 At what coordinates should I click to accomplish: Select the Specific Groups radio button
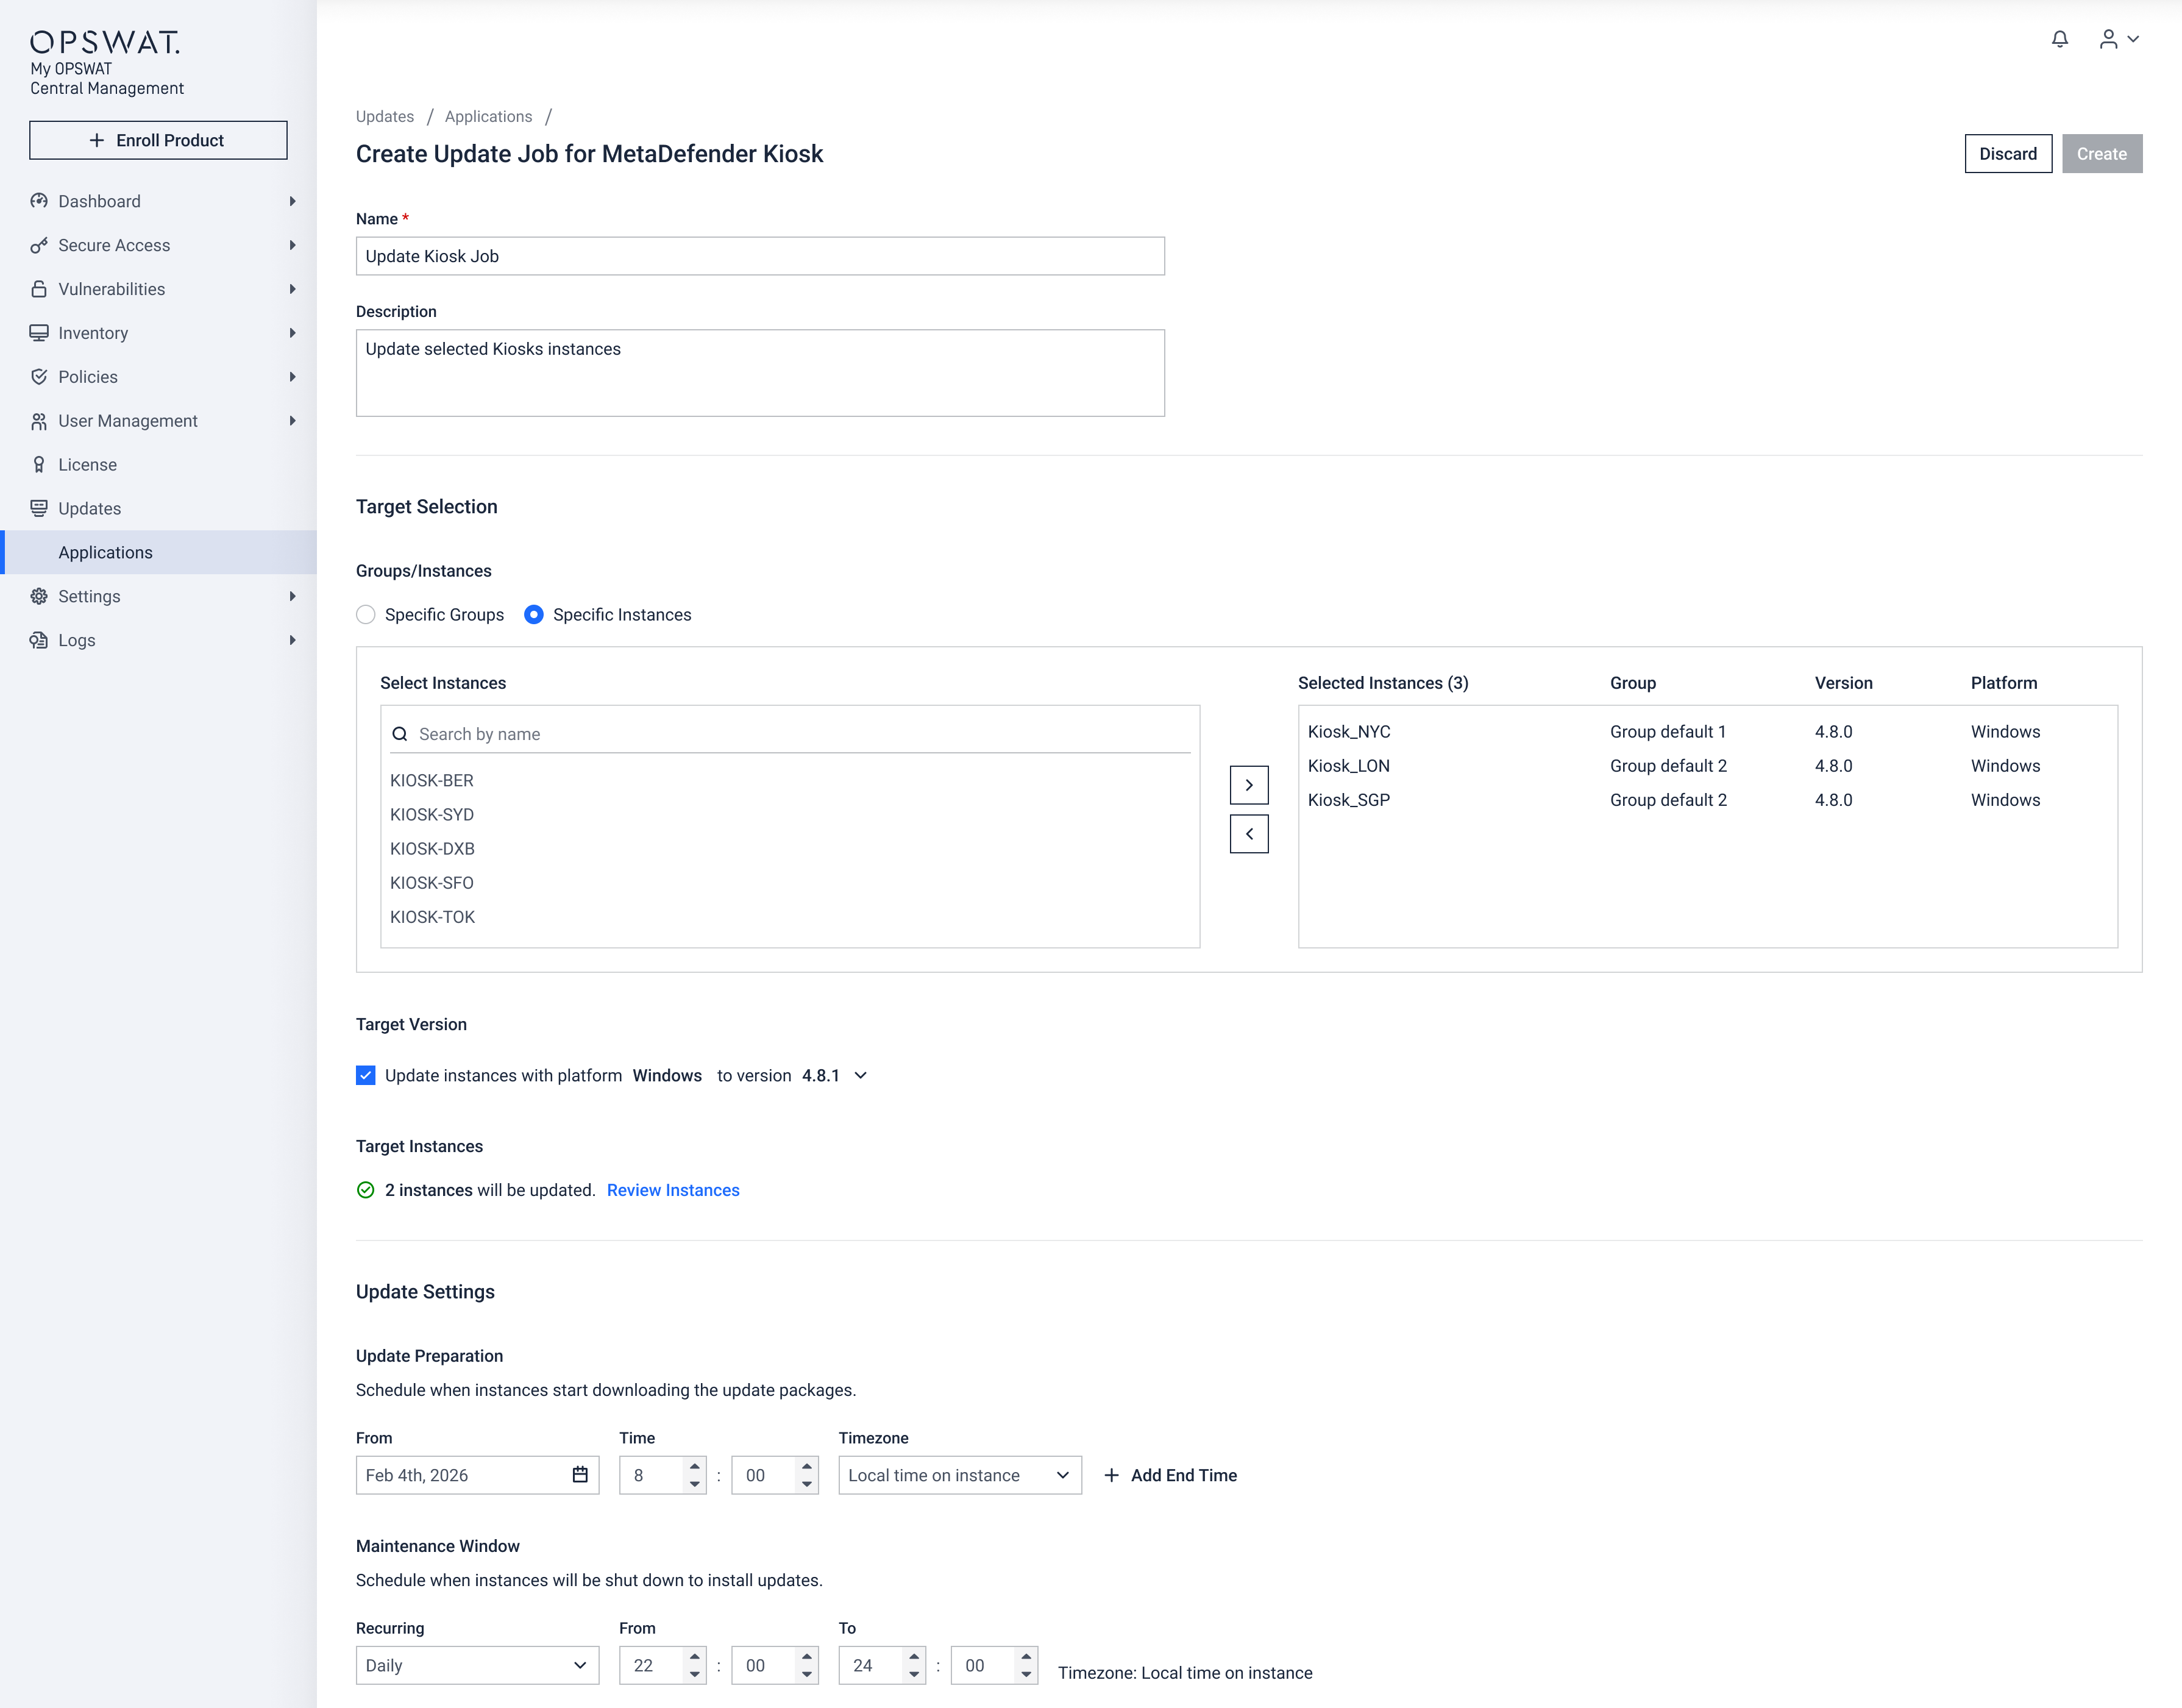(366, 615)
